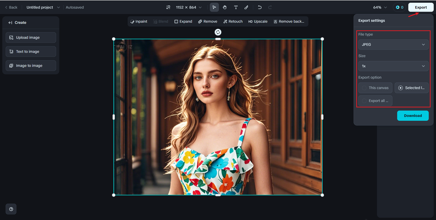
Task: Click the Export button
Action: click(x=421, y=7)
